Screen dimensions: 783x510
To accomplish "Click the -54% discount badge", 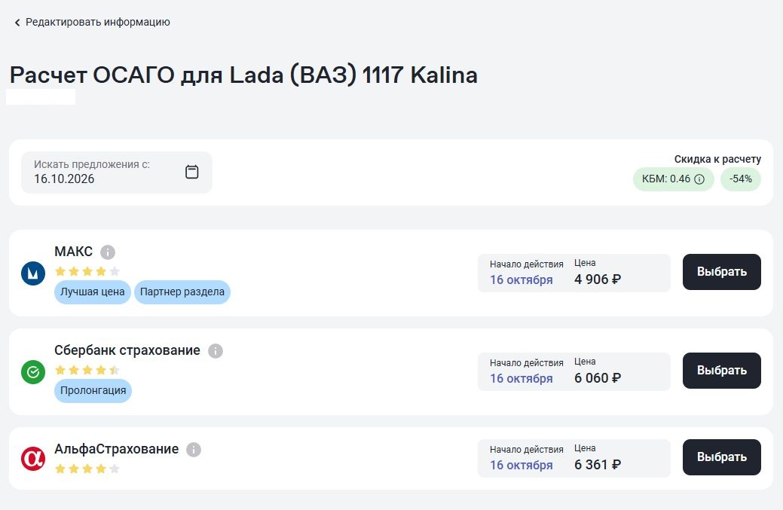I will [x=741, y=179].
